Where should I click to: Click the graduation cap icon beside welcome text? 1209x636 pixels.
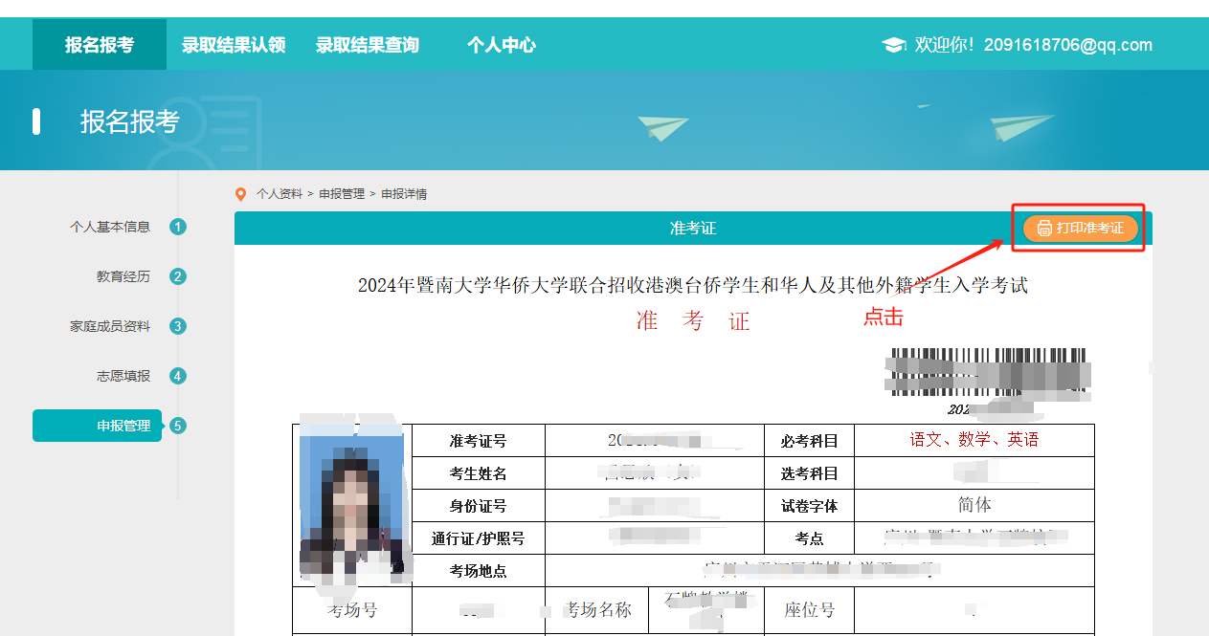pos(893,45)
